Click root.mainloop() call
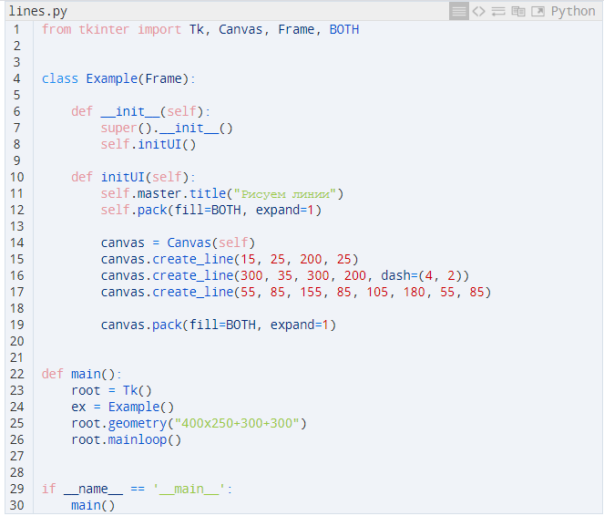604x516 pixels. (x=126, y=439)
